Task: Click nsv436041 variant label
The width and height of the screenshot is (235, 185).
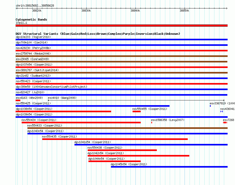Action: 227,109
